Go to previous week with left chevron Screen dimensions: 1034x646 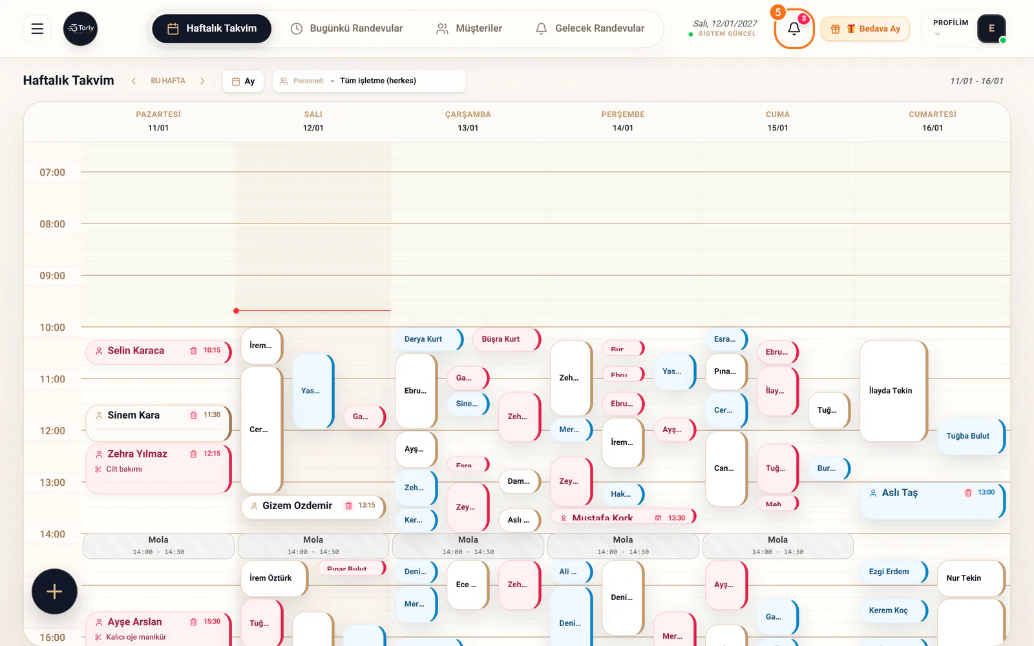[x=134, y=81]
